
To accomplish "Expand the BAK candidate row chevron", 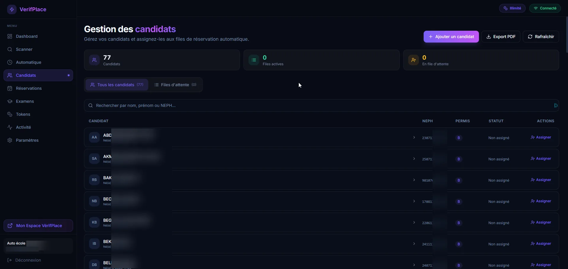I will coord(414,180).
